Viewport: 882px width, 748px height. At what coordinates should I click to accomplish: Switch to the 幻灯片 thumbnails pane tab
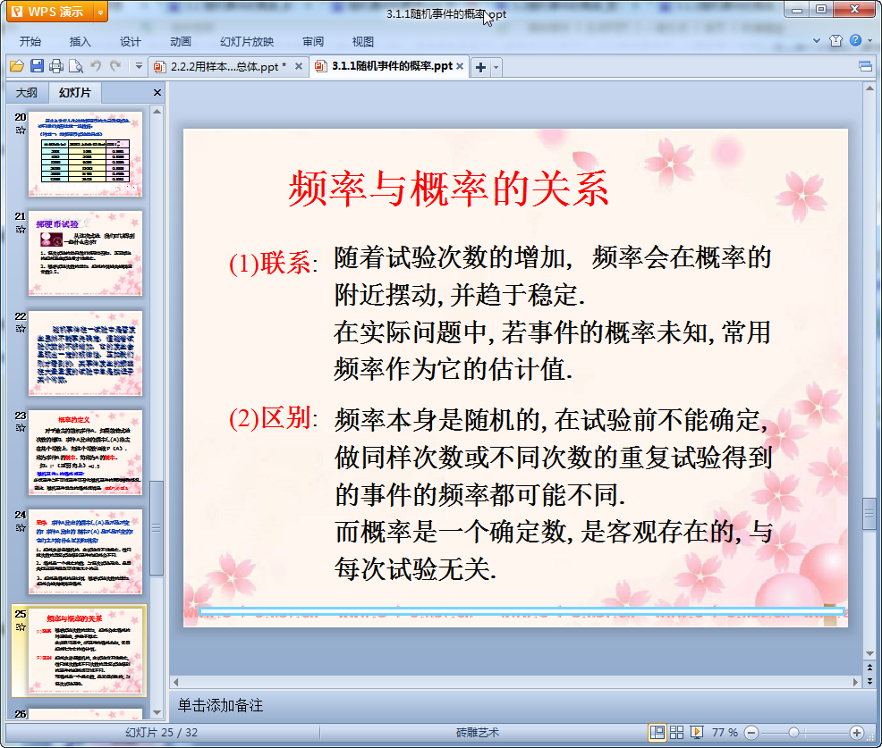click(75, 93)
